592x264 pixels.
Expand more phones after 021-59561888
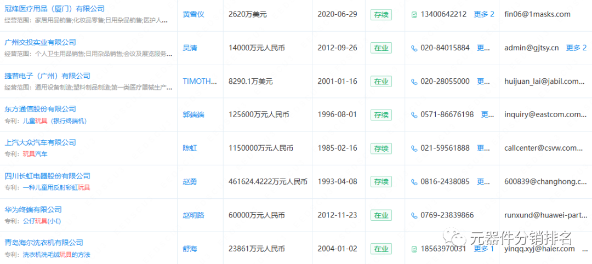(x=483, y=148)
